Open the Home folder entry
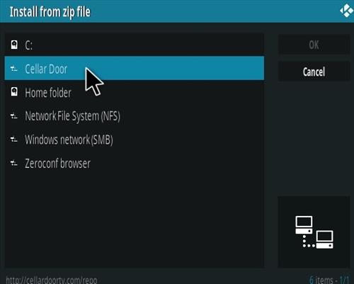354x284 pixels. click(135, 92)
